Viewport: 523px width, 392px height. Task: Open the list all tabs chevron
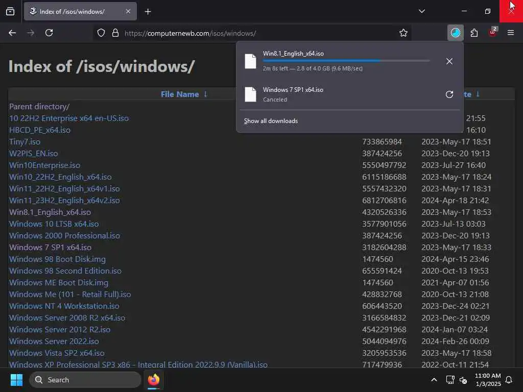[421, 11]
